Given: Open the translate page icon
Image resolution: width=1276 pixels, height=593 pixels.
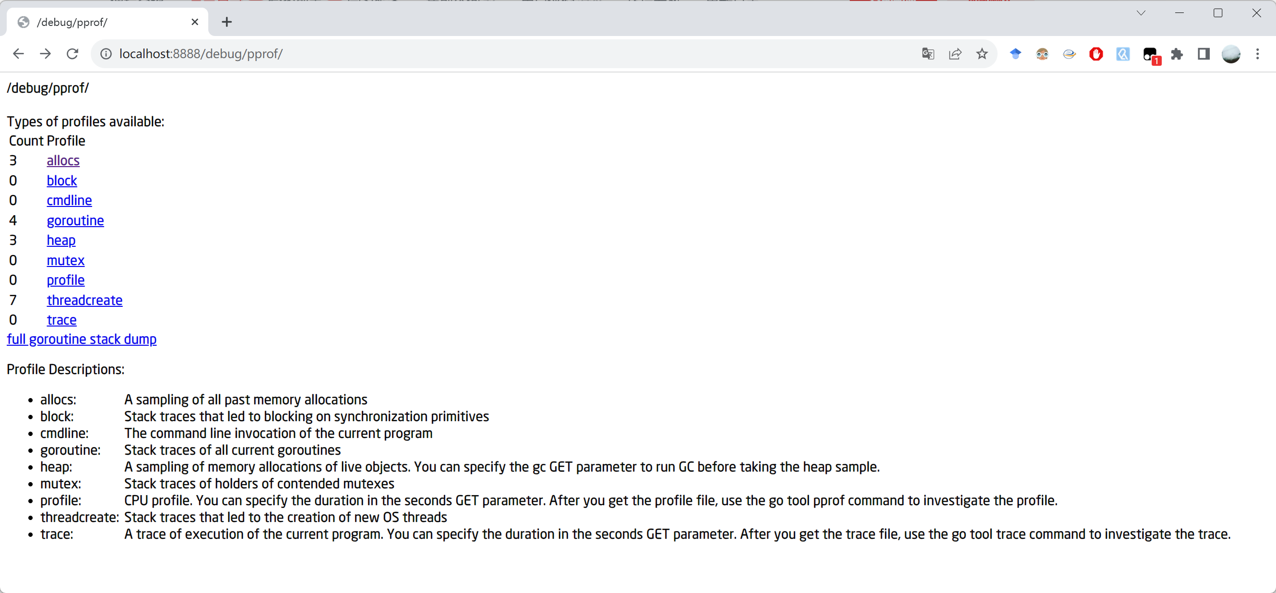Looking at the screenshot, I should [x=928, y=53].
